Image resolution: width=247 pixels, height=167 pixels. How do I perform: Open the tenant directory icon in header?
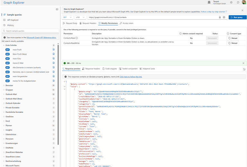point(209,2)
